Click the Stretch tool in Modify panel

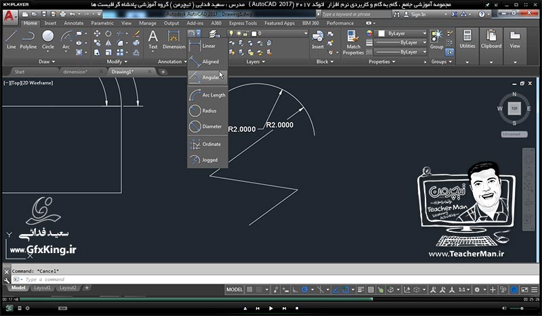(x=97, y=52)
